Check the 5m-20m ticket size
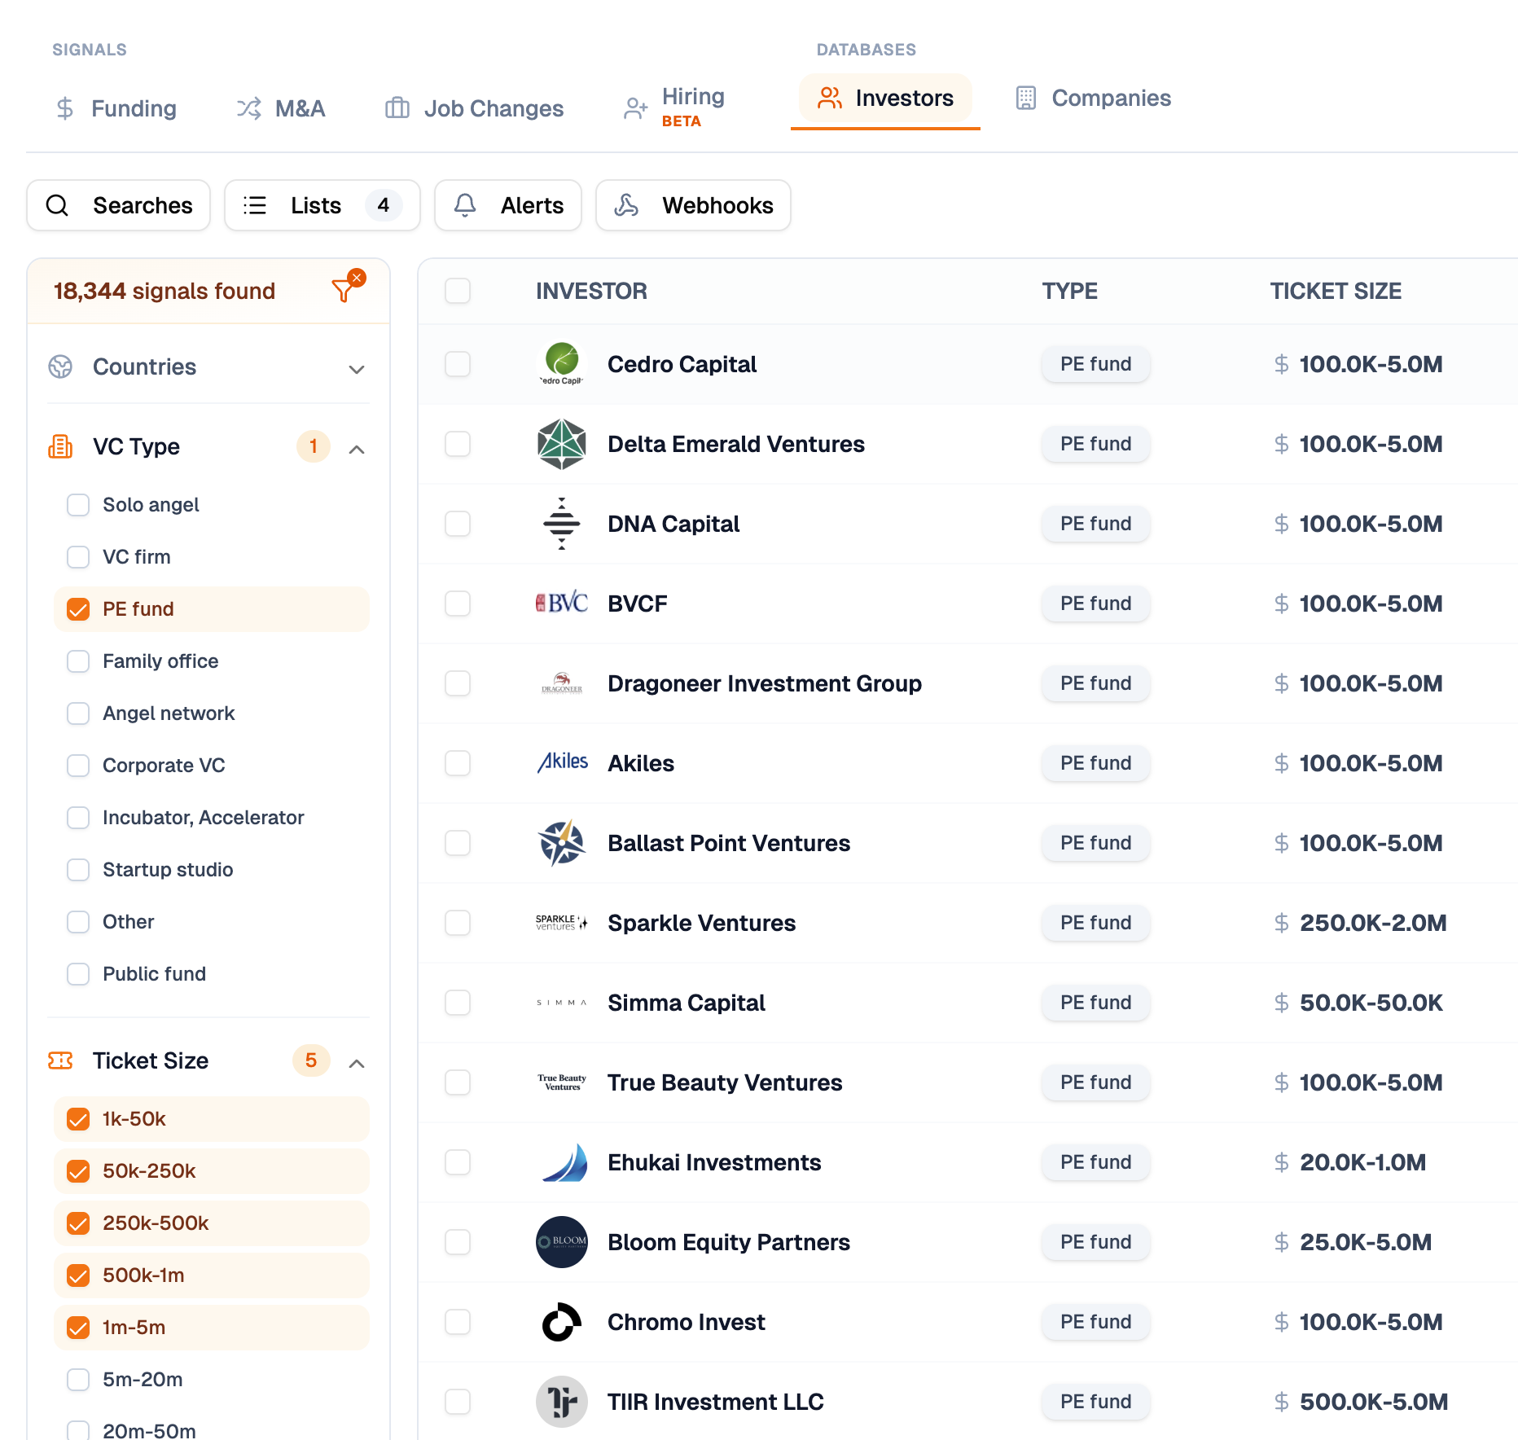1518x1440 pixels. (x=78, y=1380)
